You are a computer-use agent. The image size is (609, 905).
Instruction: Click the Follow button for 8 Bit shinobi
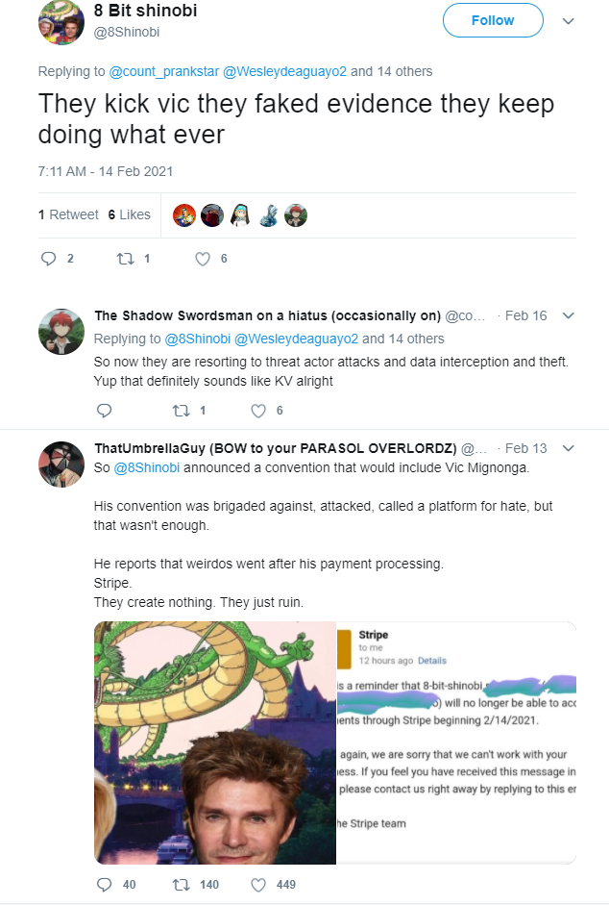coord(493,20)
